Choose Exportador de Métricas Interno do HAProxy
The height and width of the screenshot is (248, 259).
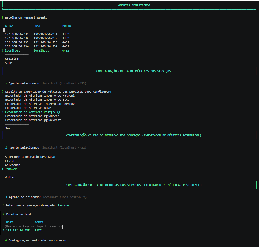pos(40,104)
